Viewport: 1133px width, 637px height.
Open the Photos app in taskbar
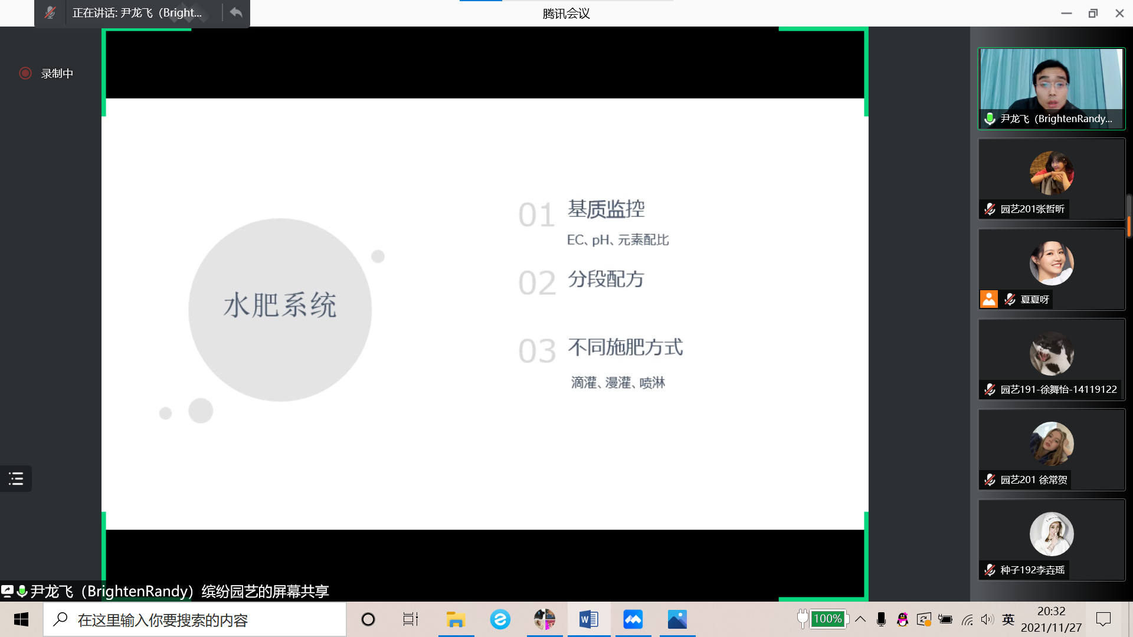(x=677, y=619)
